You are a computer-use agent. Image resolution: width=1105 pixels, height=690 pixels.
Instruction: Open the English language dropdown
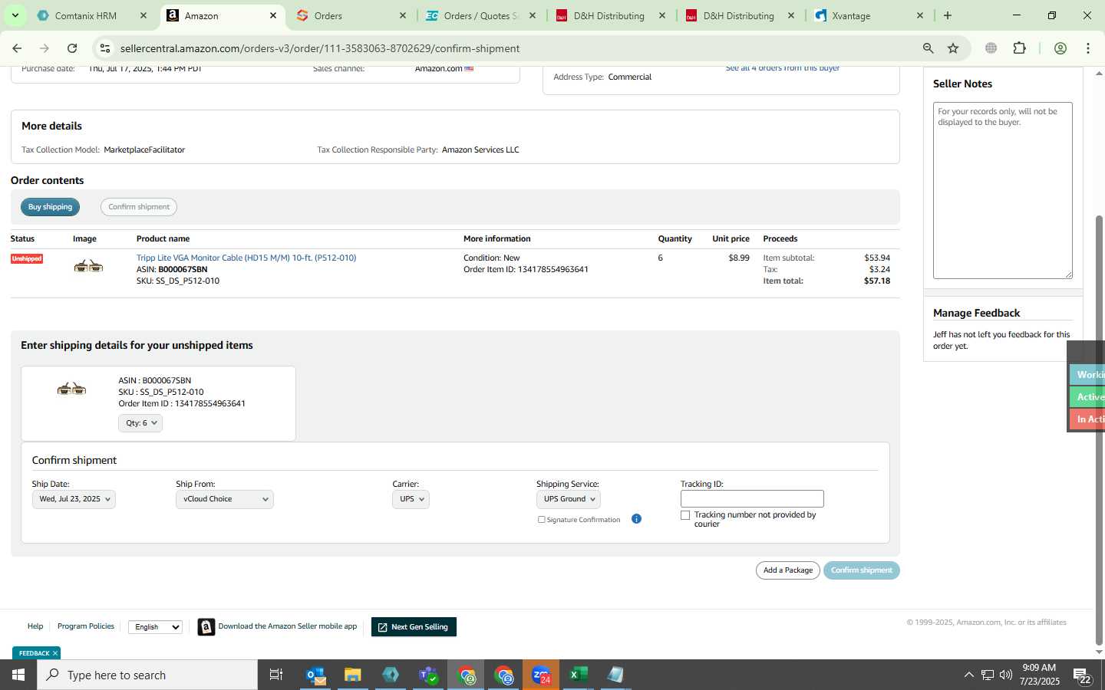(155, 627)
